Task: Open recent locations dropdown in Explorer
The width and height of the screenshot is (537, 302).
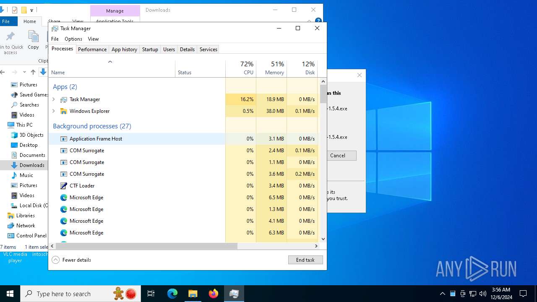Action: coord(24,72)
